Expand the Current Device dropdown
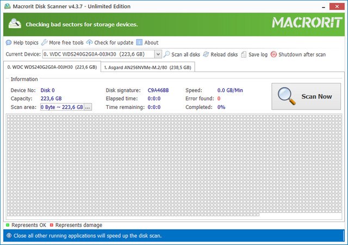348x245 pixels. pyautogui.click(x=158, y=54)
